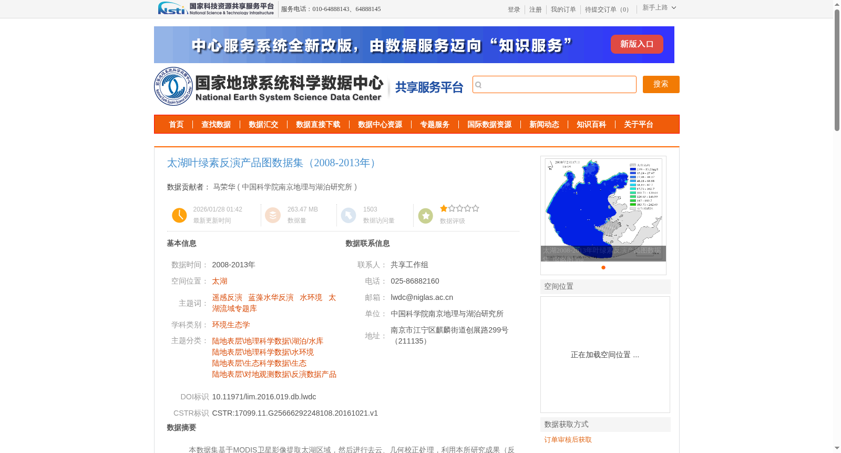Open the 国际数据资源 menu item
This screenshot has height=453, width=841.
(x=489, y=125)
